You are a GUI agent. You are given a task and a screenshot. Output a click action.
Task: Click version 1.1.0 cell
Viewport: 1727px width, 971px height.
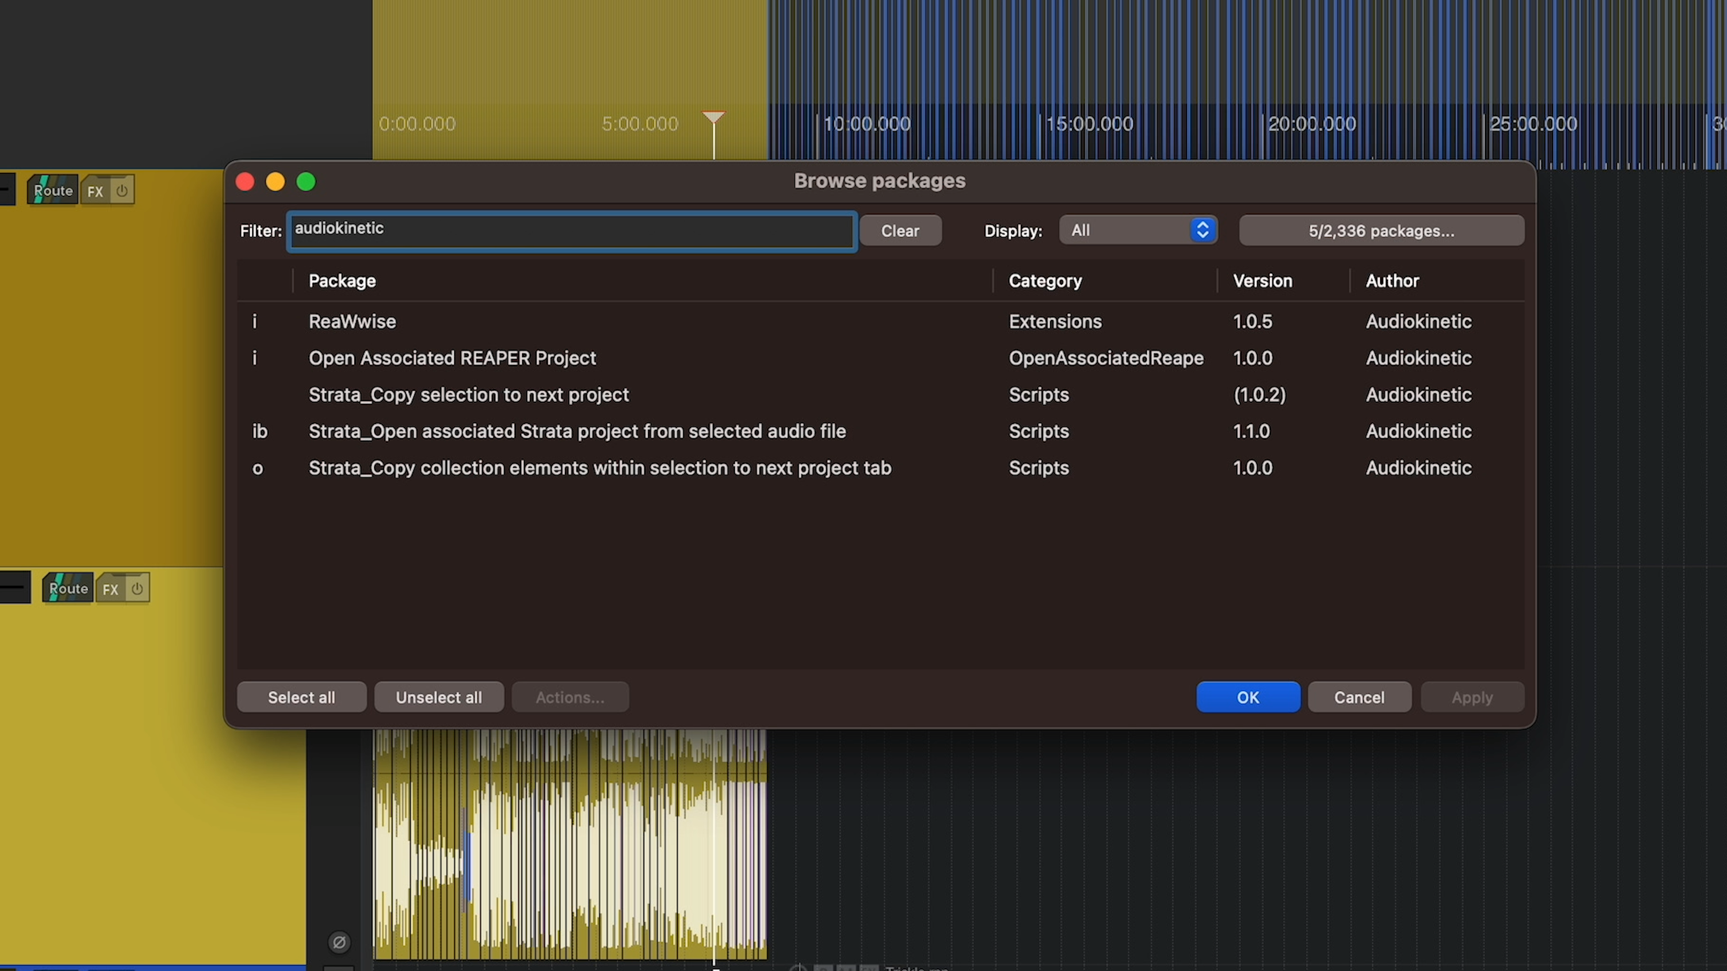coord(1251,431)
